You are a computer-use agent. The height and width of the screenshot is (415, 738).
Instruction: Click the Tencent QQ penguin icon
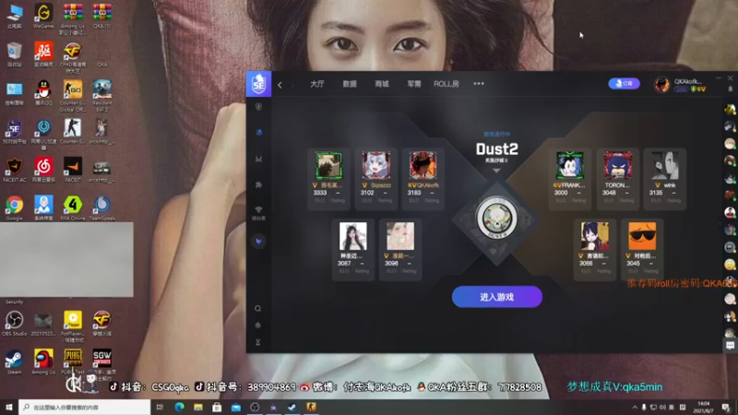click(x=43, y=92)
